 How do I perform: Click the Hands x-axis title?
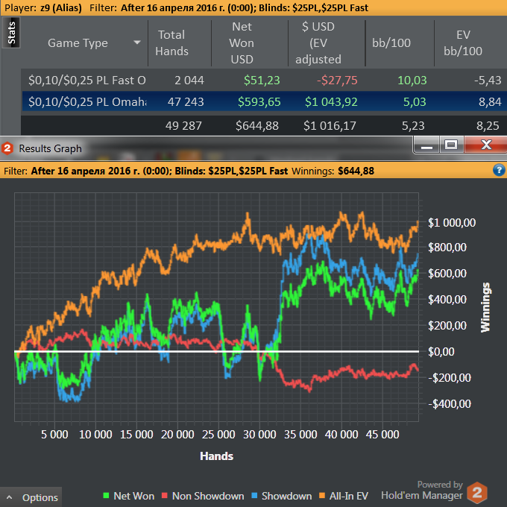tap(217, 456)
